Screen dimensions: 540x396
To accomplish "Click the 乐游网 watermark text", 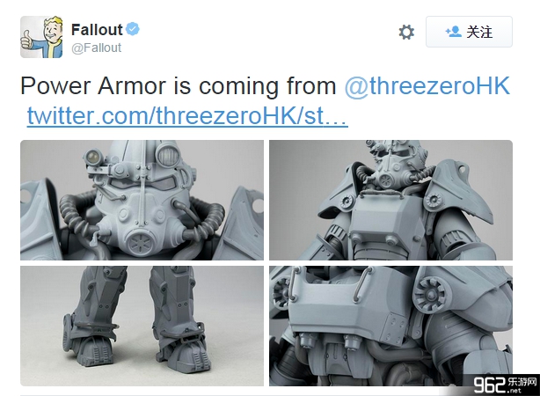I will (522, 382).
